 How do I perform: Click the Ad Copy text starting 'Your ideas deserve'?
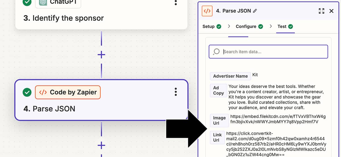click(276, 97)
